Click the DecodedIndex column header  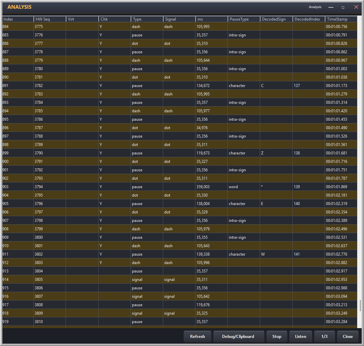click(309, 19)
